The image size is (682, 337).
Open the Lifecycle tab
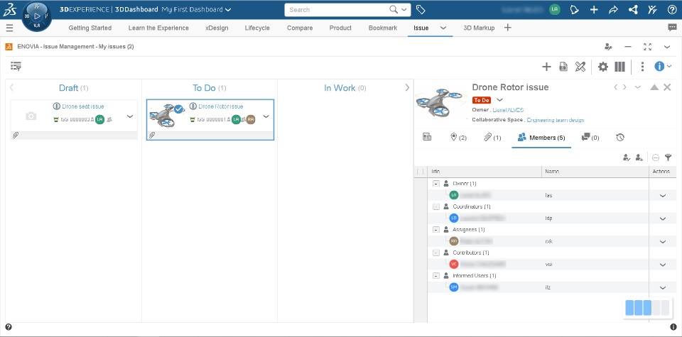[256, 28]
